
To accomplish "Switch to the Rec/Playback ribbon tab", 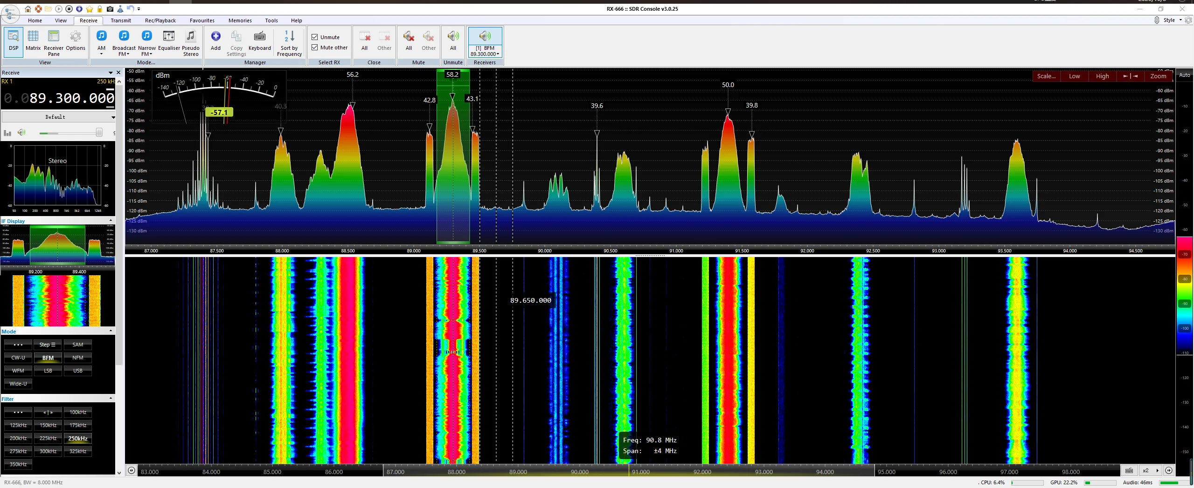I will pos(160,20).
